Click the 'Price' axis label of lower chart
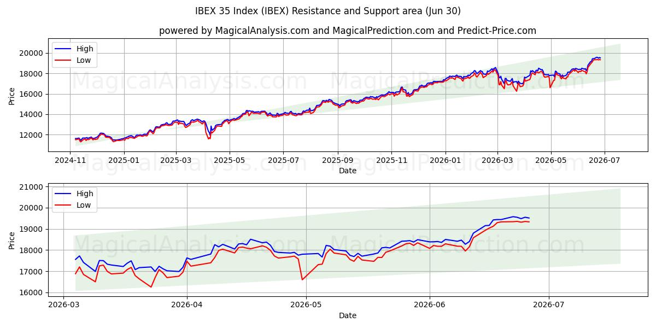This screenshot has height=328, width=656. (12, 241)
